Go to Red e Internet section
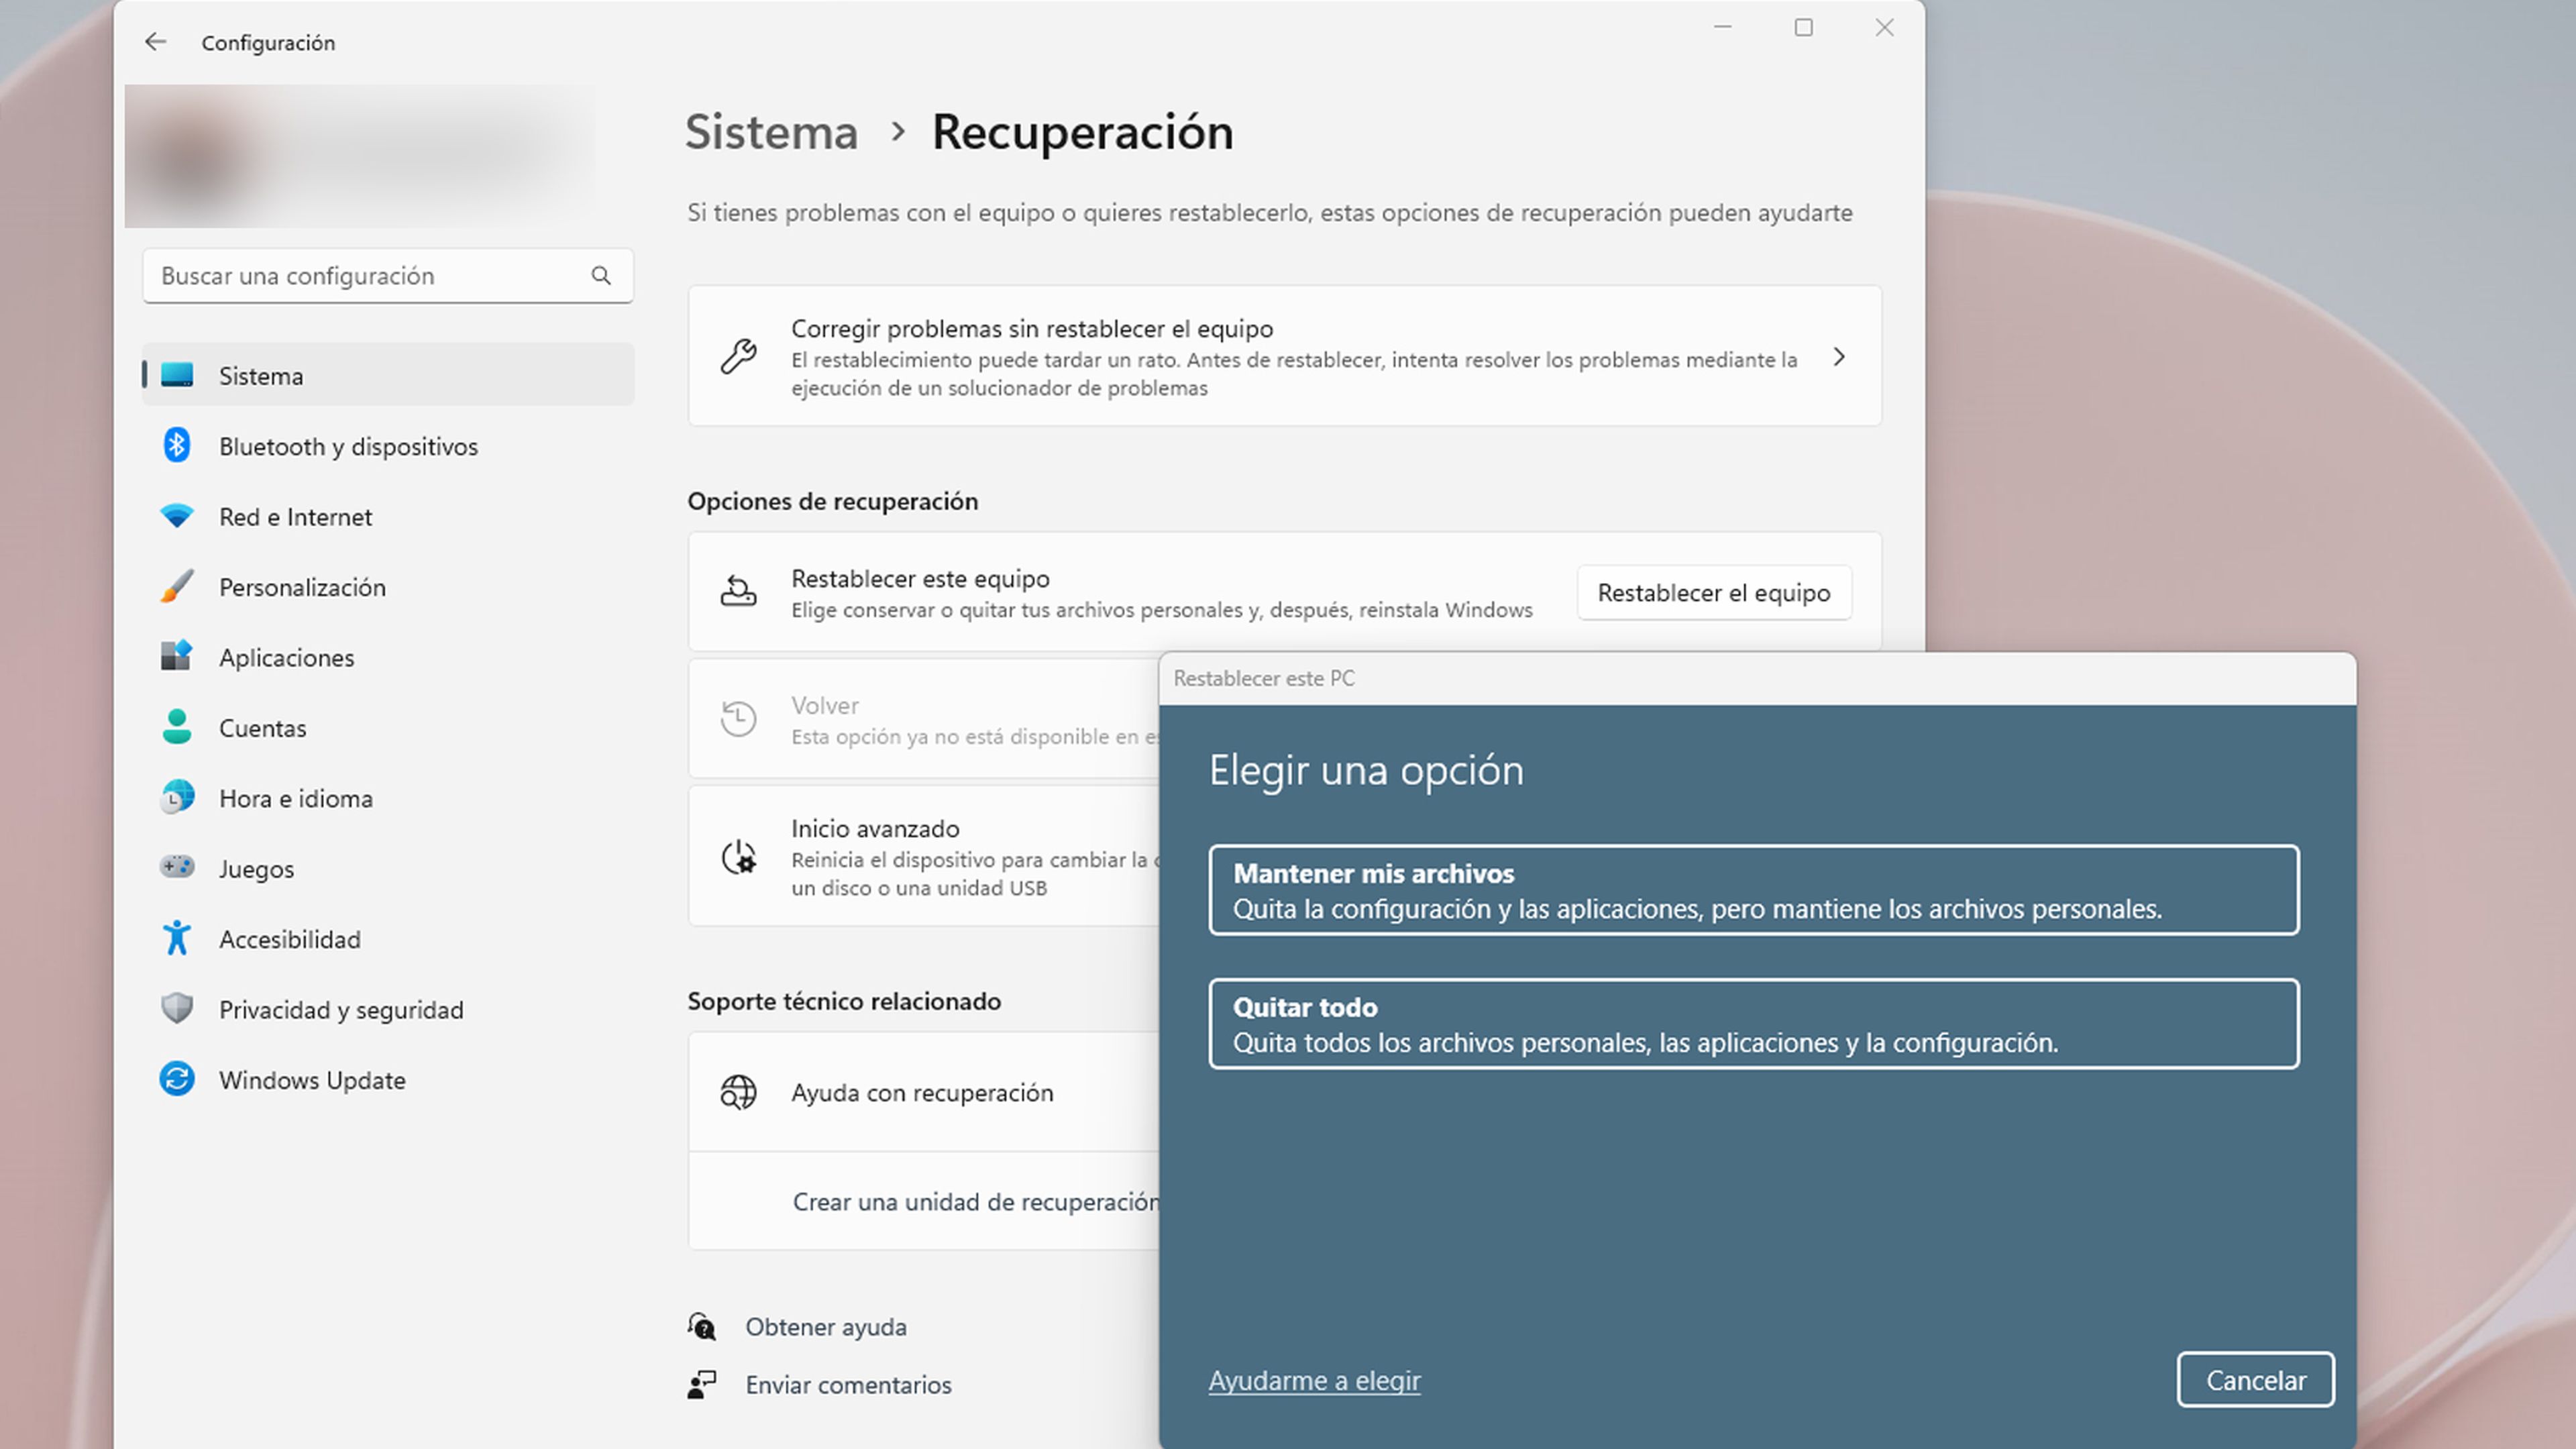The height and width of the screenshot is (1449, 2576). pos(388,516)
